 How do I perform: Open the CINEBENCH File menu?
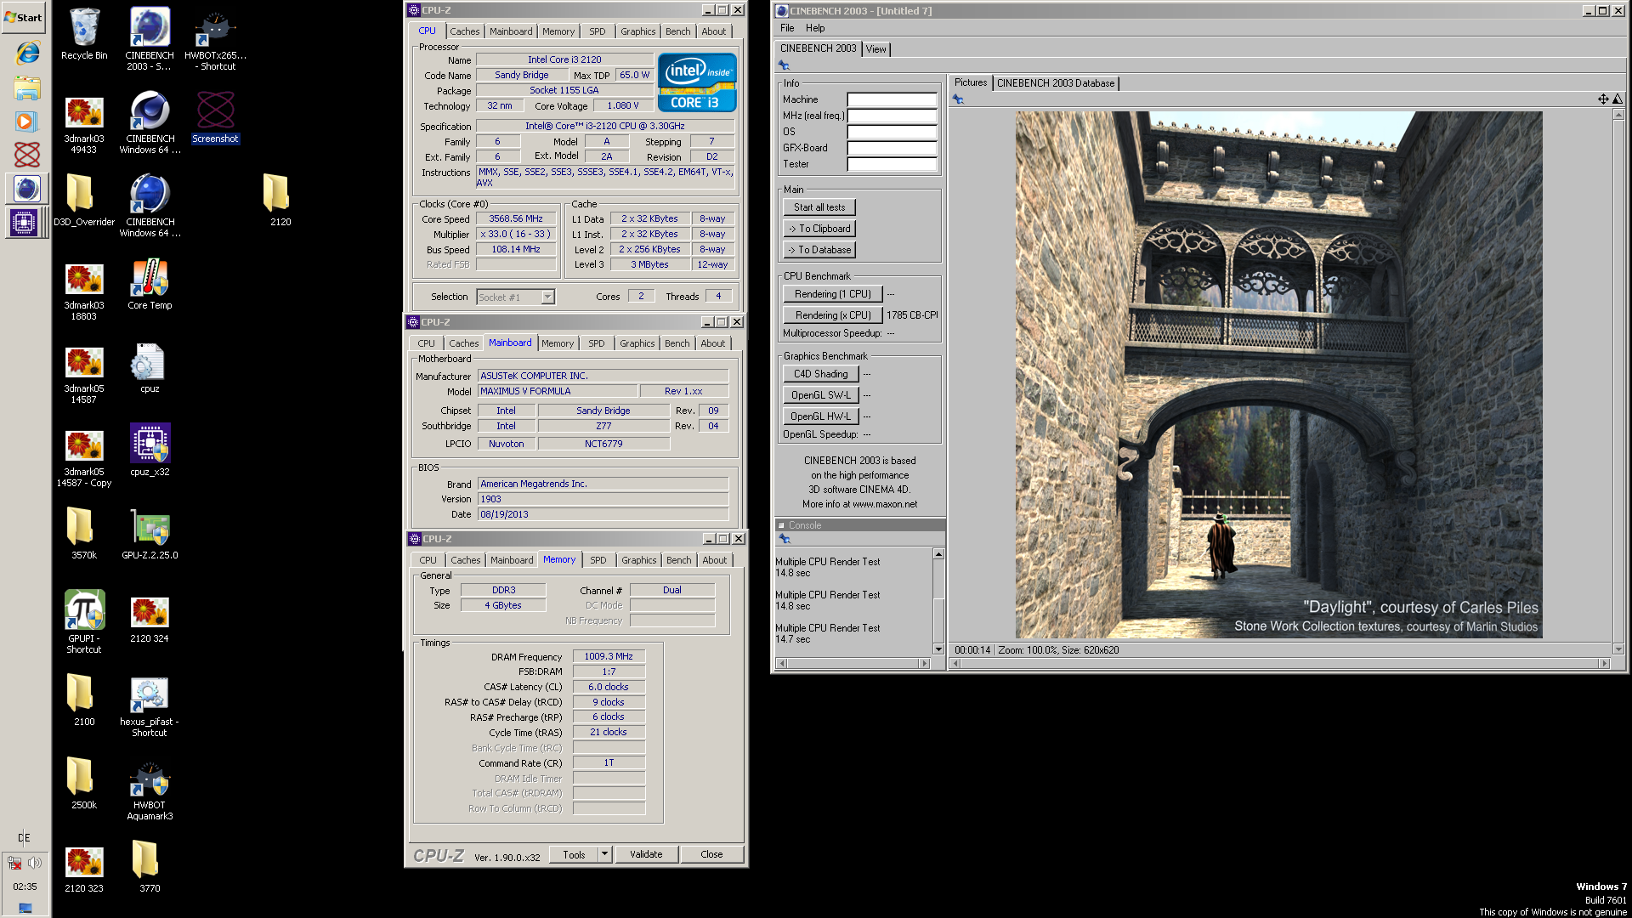787,28
